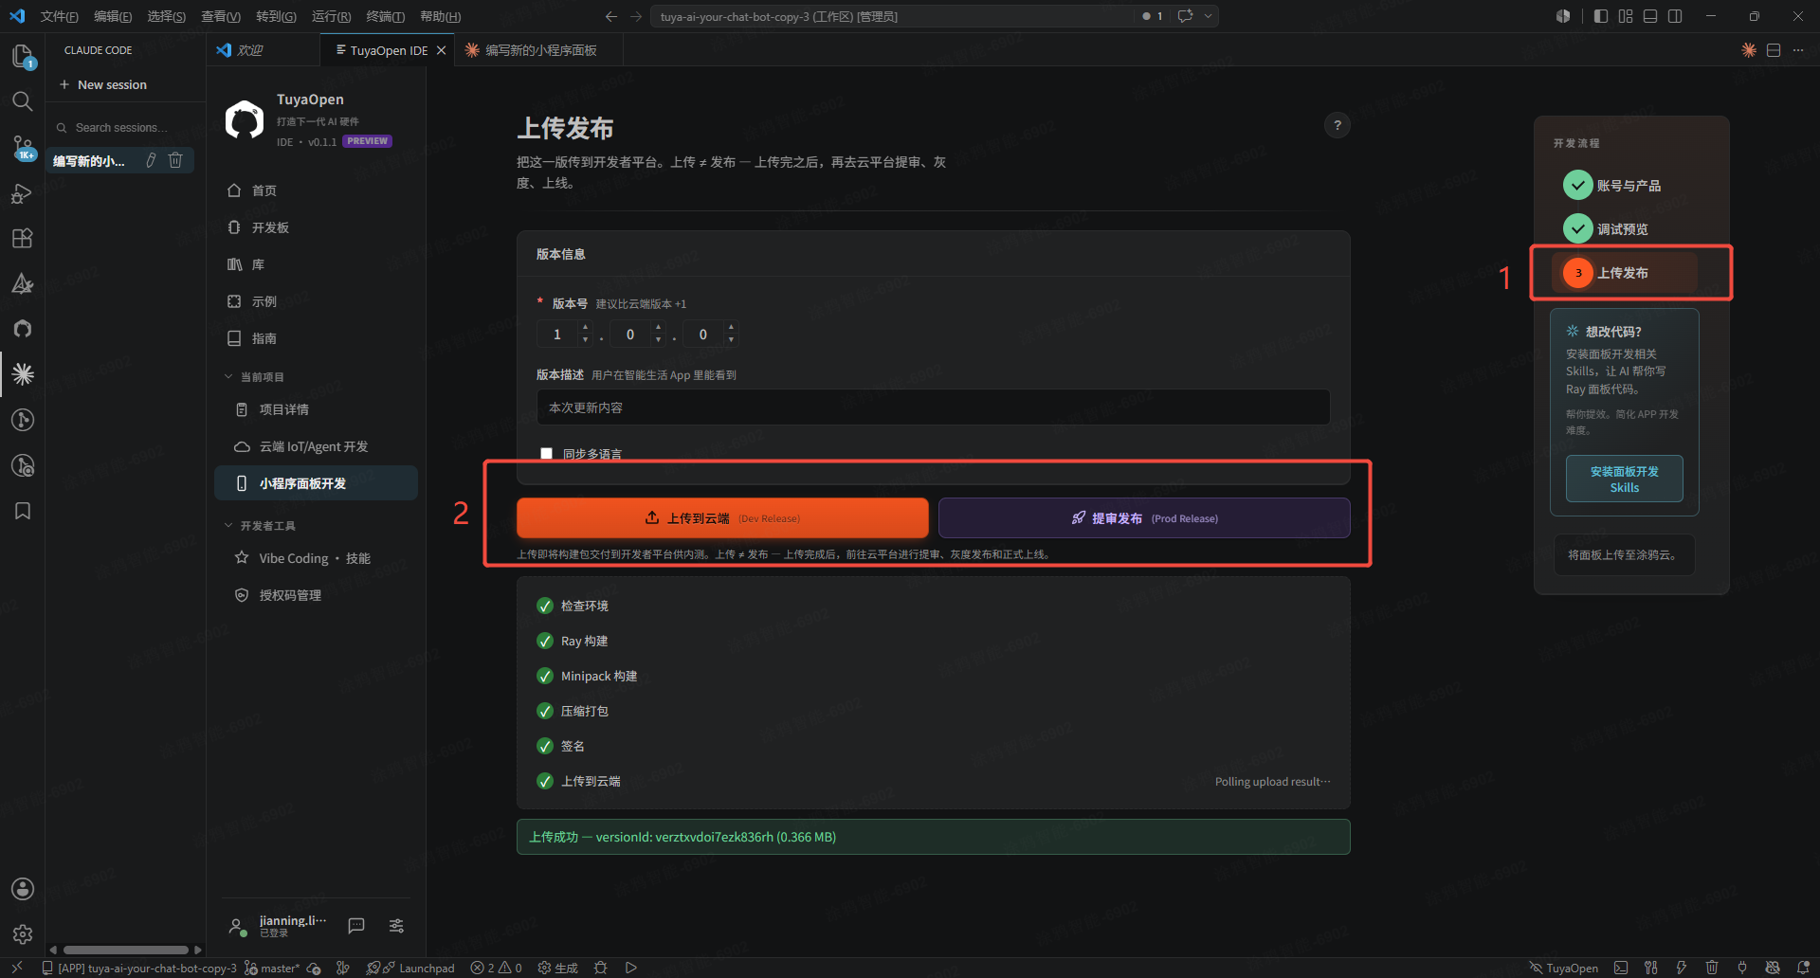Click the Claude Code icon in editor toolbar
This screenshot has height=978, width=1820.
pos(1749,50)
